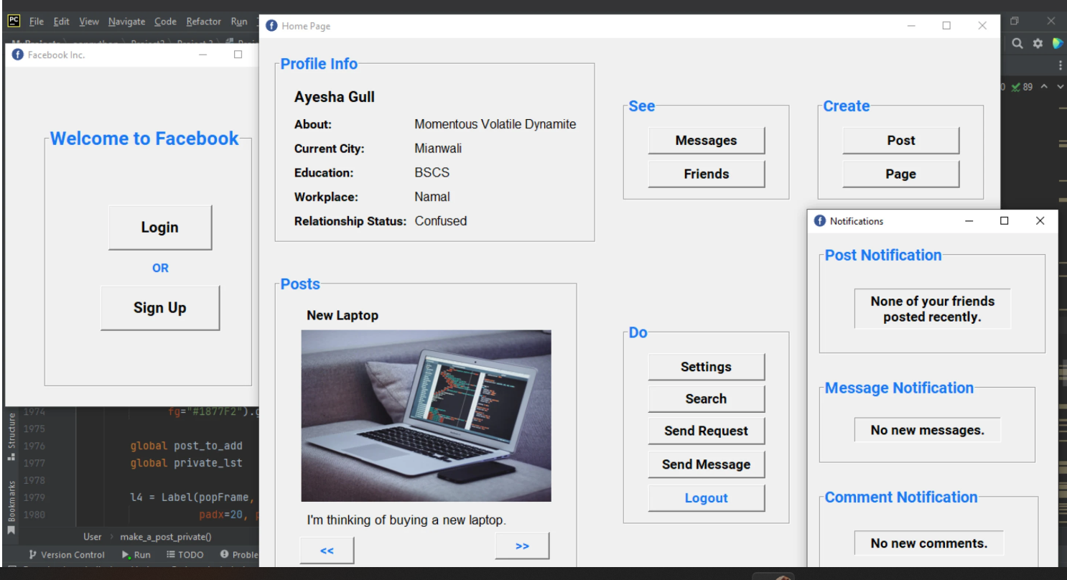Viewport: 1067px width, 580px height.
Task: Click the 'New Laptop' post title
Action: tap(343, 315)
